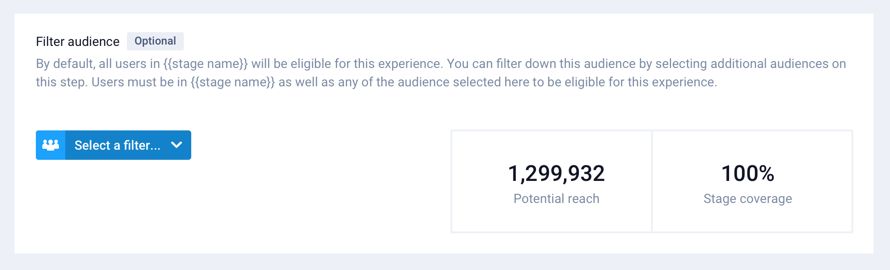This screenshot has height=270, width=890.
Task: Click the "Select a filter..." label text
Action: click(117, 146)
